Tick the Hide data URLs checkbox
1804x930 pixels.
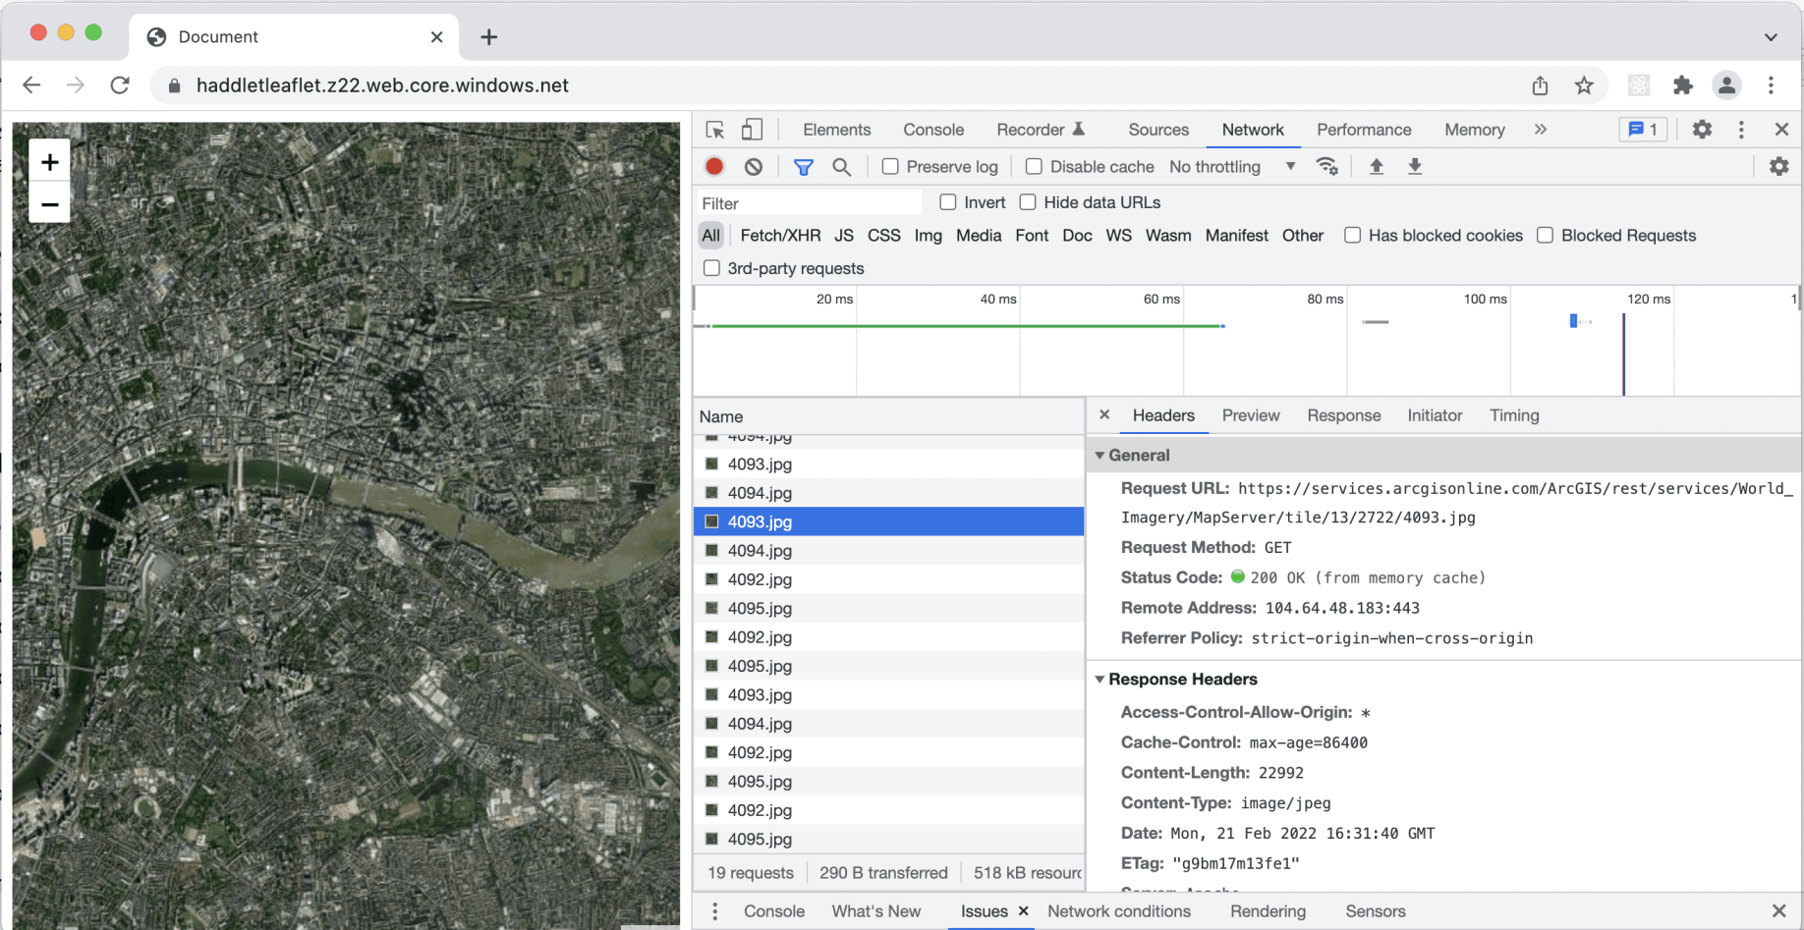coord(1028,202)
